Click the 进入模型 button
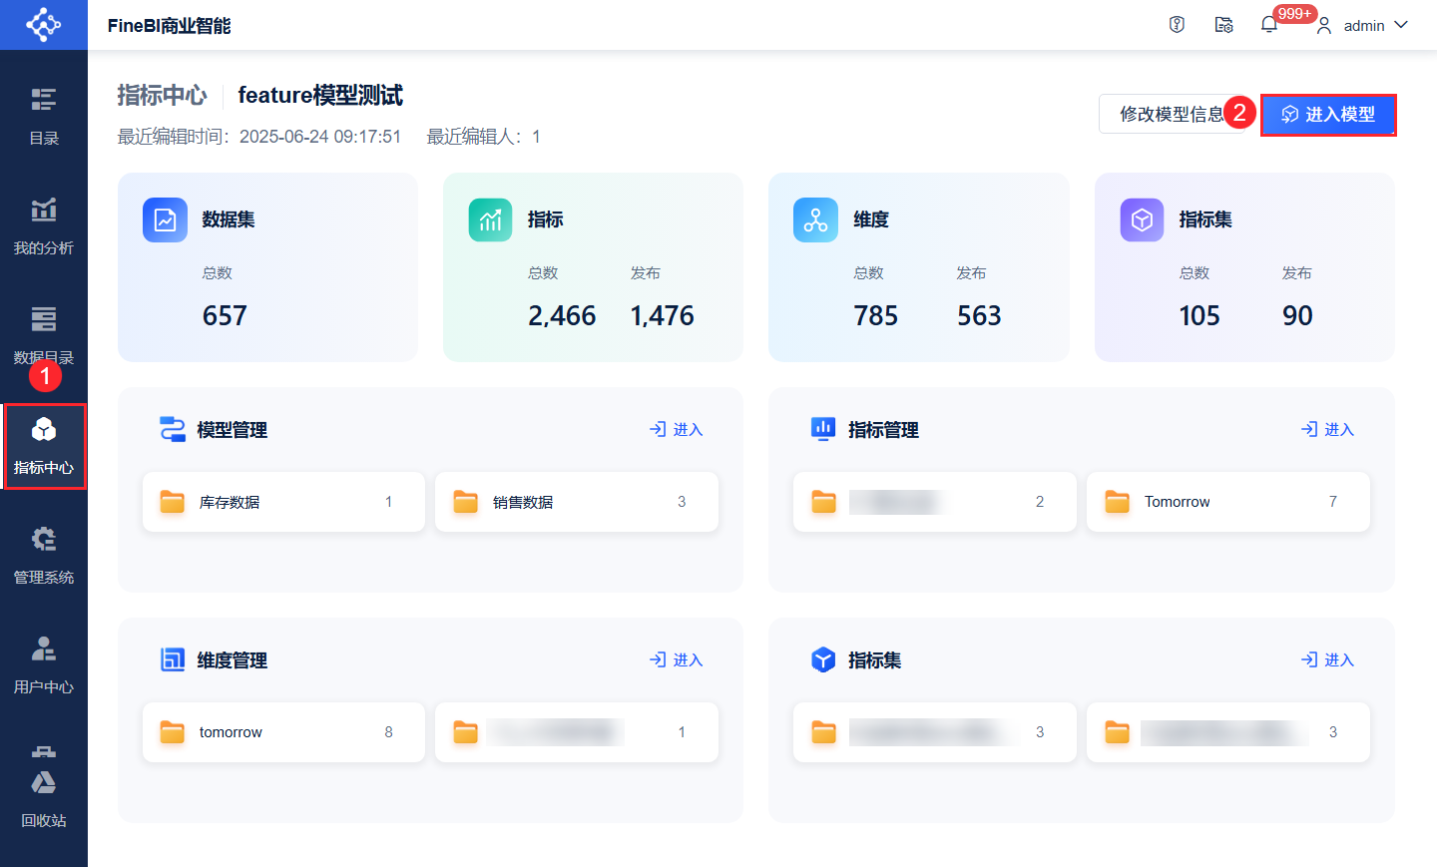The height and width of the screenshot is (867, 1437). click(x=1328, y=115)
